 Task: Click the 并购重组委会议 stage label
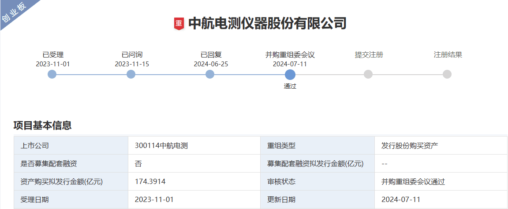click(x=290, y=55)
